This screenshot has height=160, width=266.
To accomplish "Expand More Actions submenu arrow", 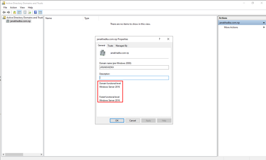I will click(x=264, y=27).
